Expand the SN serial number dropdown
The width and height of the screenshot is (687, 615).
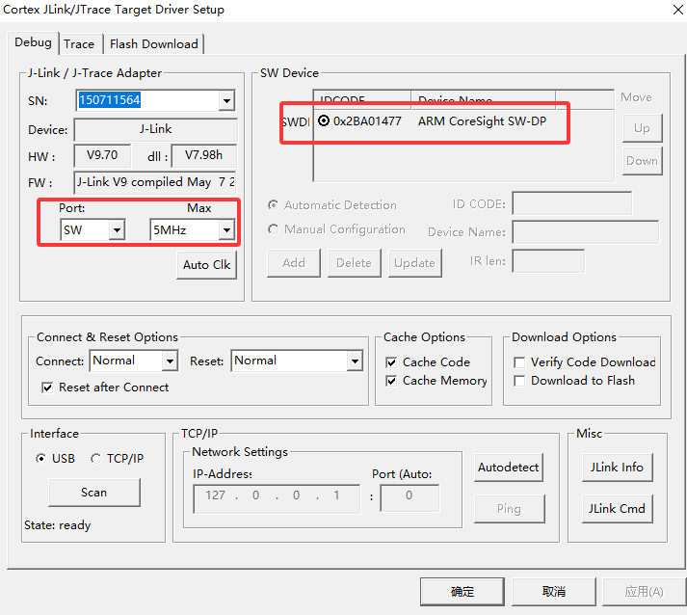point(226,100)
